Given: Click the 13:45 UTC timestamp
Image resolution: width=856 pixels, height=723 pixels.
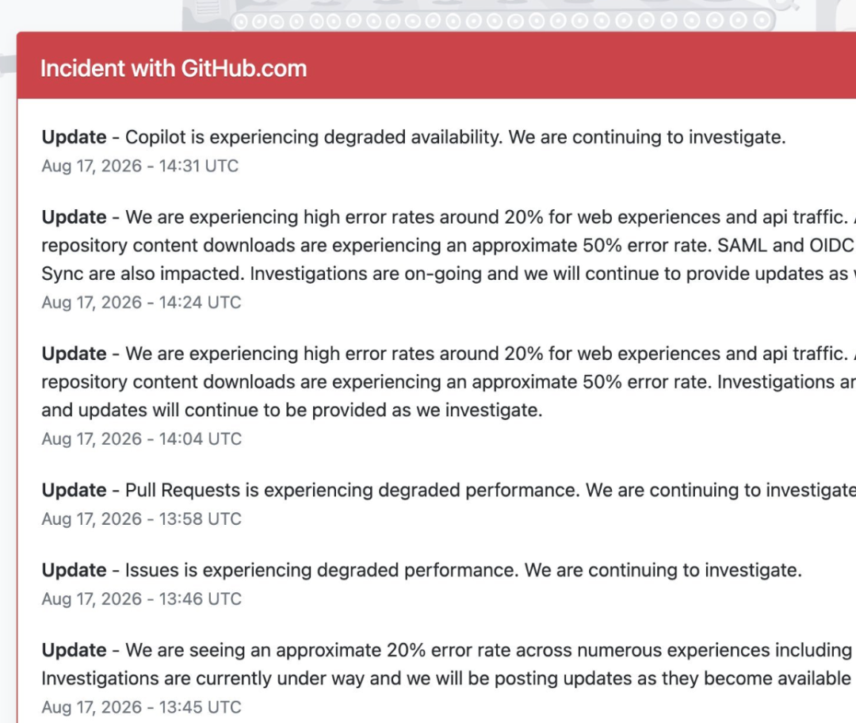Looking at the screenshot, I should (141, 707).
